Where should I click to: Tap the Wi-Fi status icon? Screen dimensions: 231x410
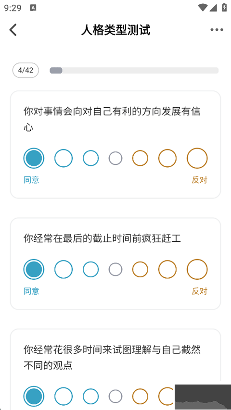click(203, 8)
